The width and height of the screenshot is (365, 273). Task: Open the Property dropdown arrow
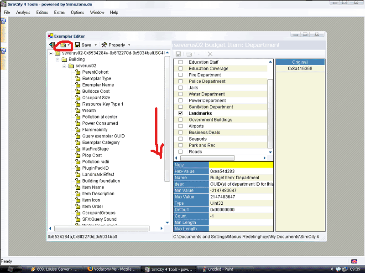129,45
